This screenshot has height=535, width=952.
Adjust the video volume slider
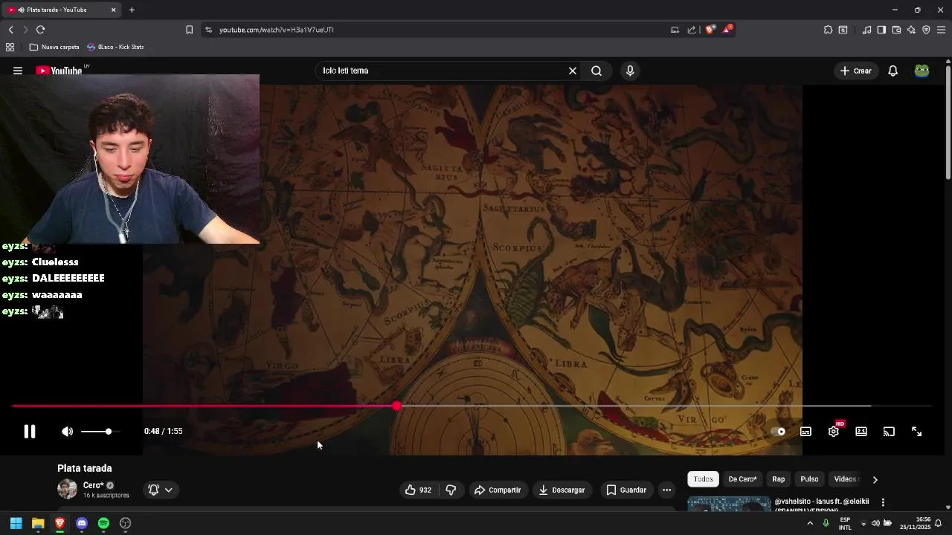click(x=100, y=432)
